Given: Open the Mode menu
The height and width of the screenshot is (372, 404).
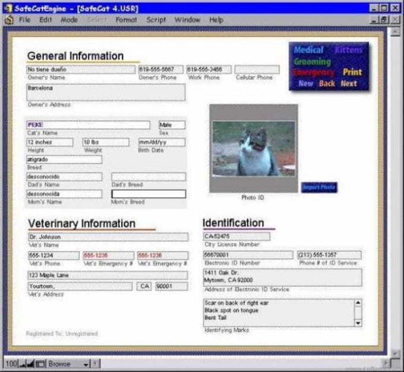Looking at the screenshot, I should (x=69, y=20).
